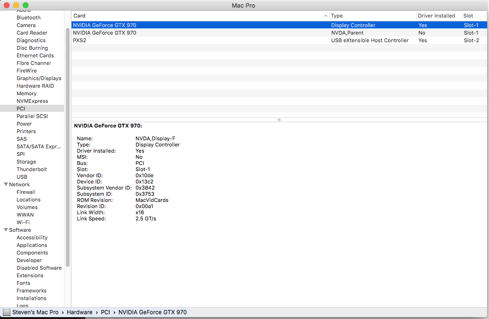The width and height of the screenshot is (489, 319).
Task: Select Applications in the sidebar
Action: coord(32,245)
